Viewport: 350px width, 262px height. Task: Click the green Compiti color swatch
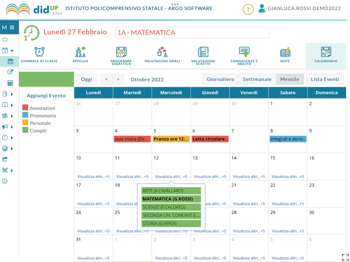click(25, 130)
